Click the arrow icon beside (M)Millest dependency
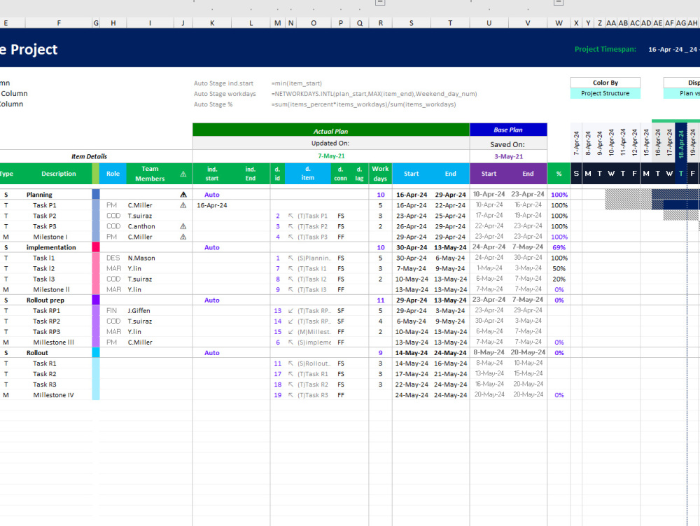Screen dimensions: 700x526 290,331
